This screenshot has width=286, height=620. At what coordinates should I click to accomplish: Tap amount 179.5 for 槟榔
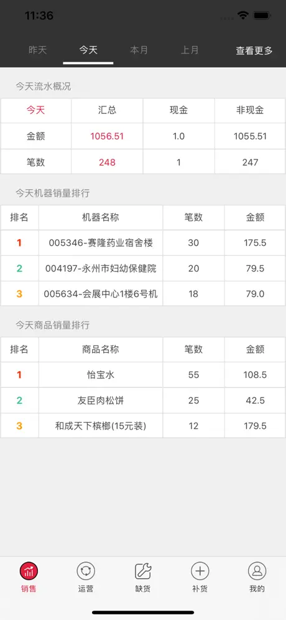[255, 426]
